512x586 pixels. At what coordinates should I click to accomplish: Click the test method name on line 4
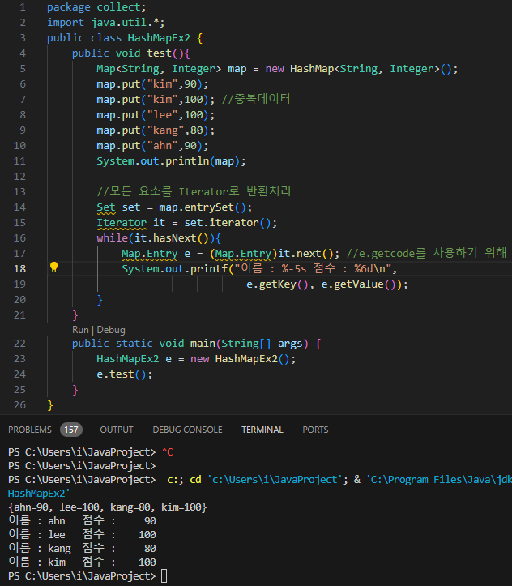tap(159, 53)
